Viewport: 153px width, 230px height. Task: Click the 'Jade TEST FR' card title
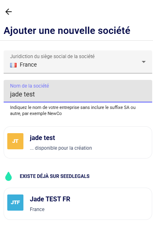click(x=50, y=199)
